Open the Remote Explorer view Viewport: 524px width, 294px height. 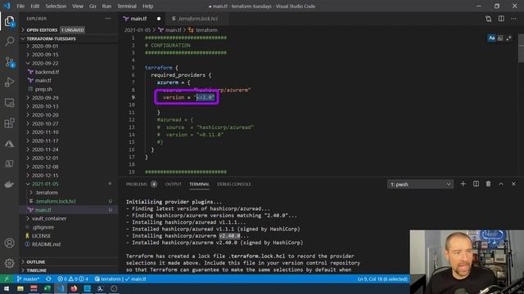pos(9,103)
